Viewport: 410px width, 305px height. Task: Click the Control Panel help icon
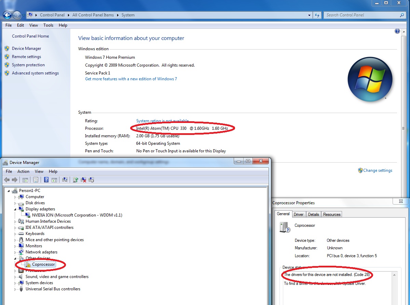click(397, 31)
